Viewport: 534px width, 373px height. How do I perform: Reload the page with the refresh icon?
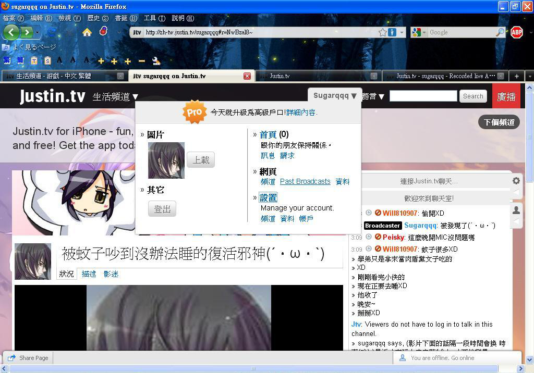(52, 32)
